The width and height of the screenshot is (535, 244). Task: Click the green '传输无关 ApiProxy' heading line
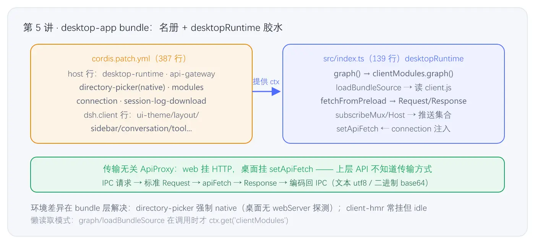point(267,169)
